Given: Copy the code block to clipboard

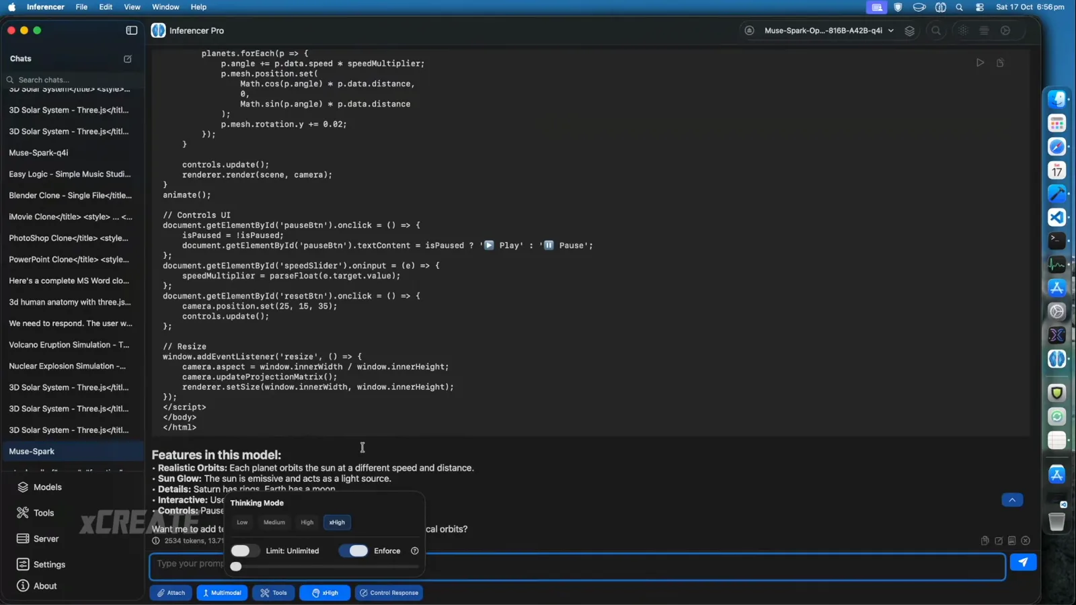Looking at the screenshot, I should click(x=1001, y=63).
